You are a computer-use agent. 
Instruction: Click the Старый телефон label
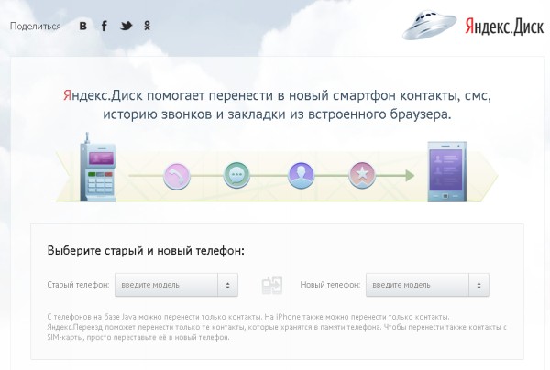click(78, 285)
